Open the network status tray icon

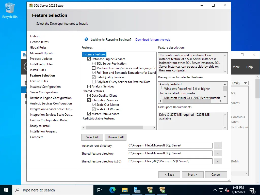(221, 190)
